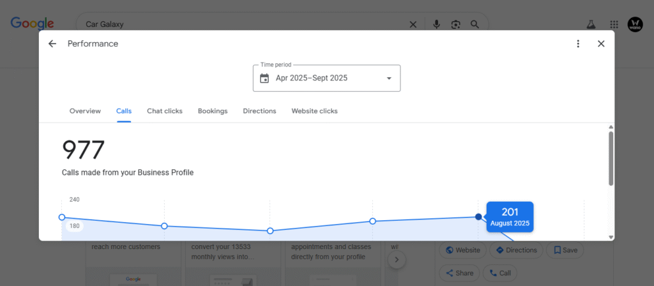Click the August 2025 data point
This screenshot has width=654, height=286.
(478, 217)
